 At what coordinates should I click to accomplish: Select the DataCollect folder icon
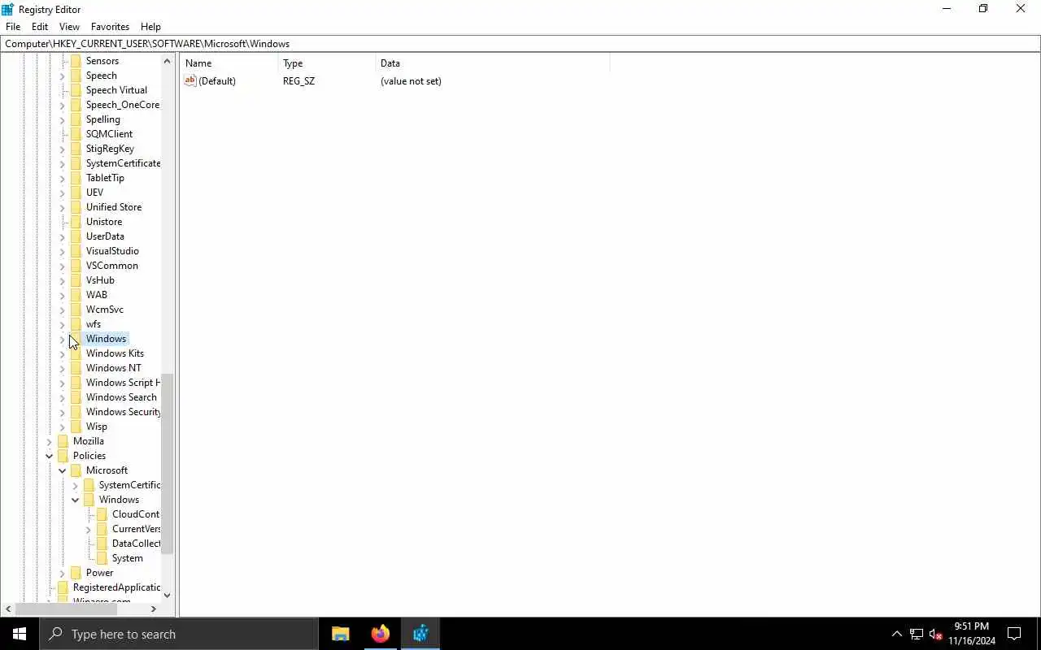(x=102, y=544)
